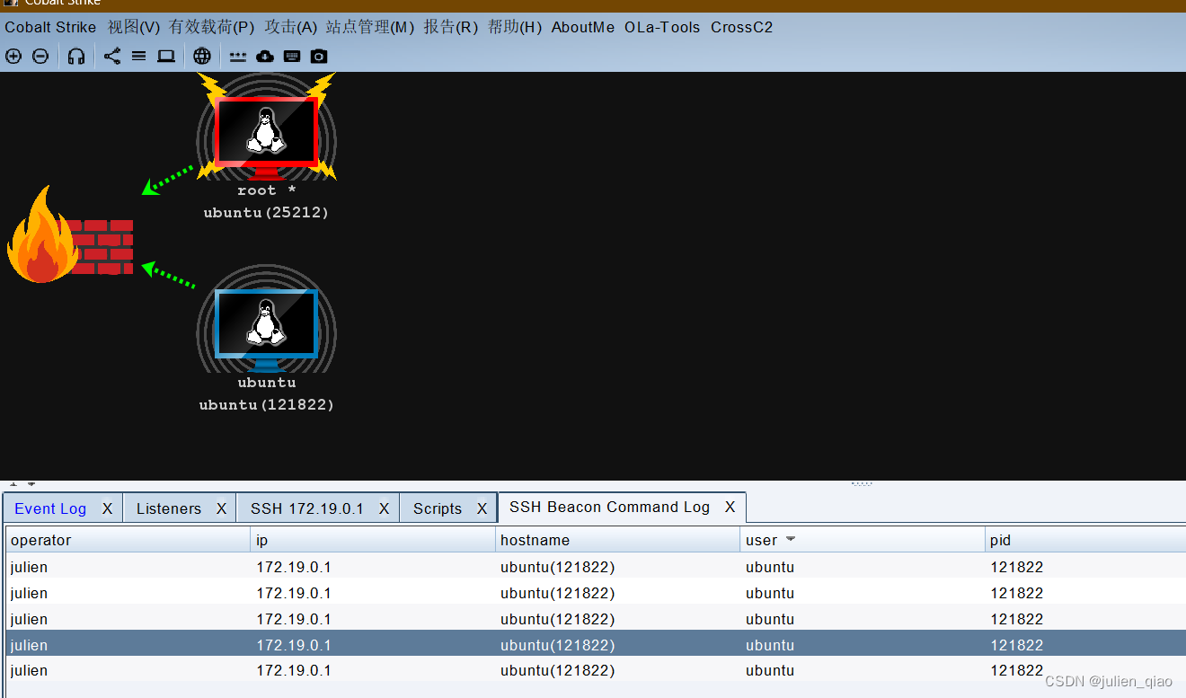Open the 视图(V) menu

pyautogui.click(x=134, y=27)
